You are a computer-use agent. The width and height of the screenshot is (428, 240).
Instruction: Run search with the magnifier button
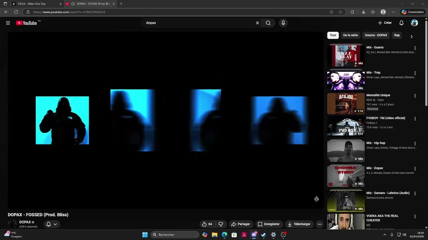point(268,23)
